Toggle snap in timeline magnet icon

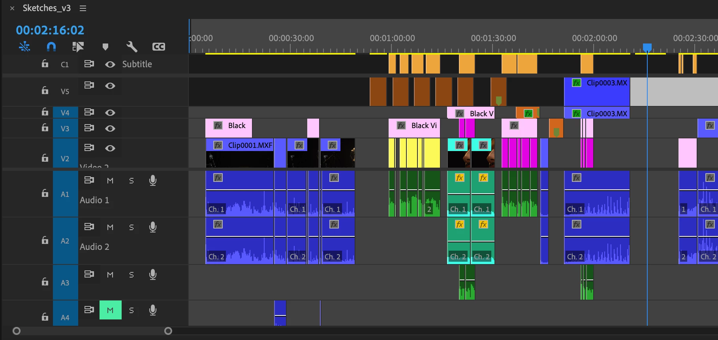(x=51, y=47)
